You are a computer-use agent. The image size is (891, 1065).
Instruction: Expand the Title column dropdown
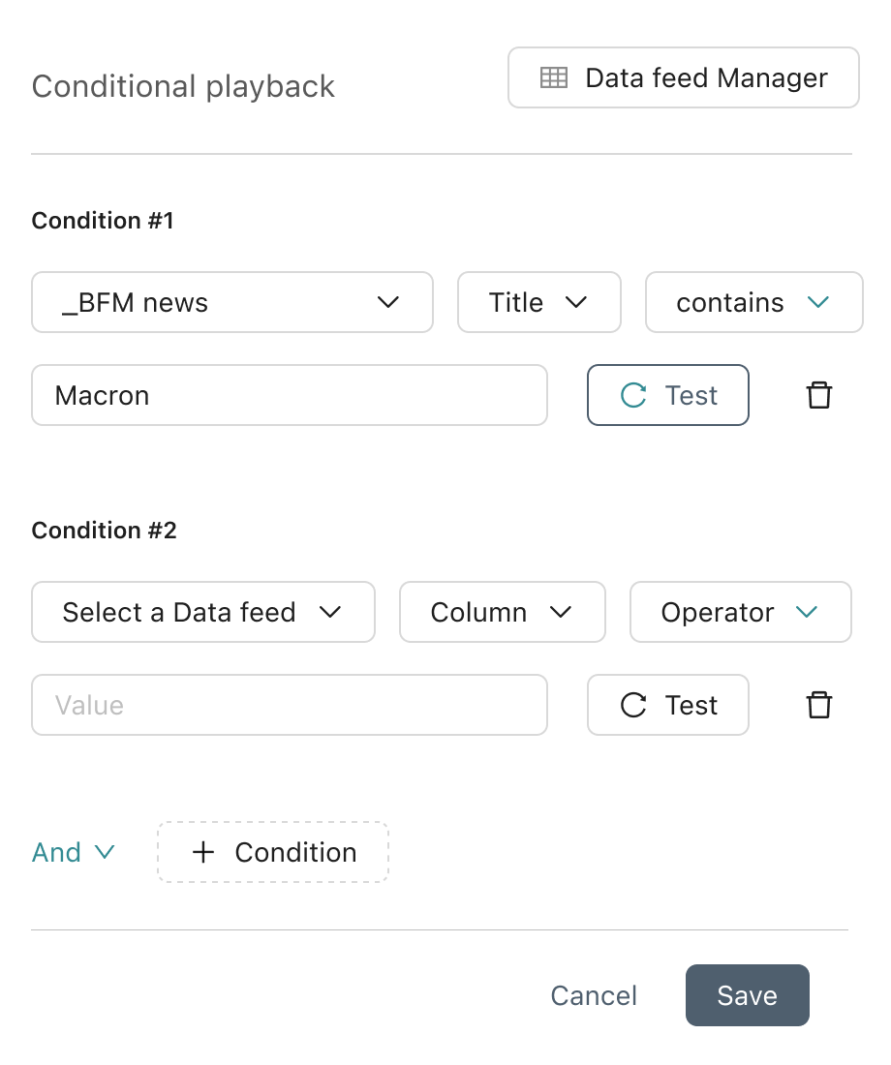point(538,302)
